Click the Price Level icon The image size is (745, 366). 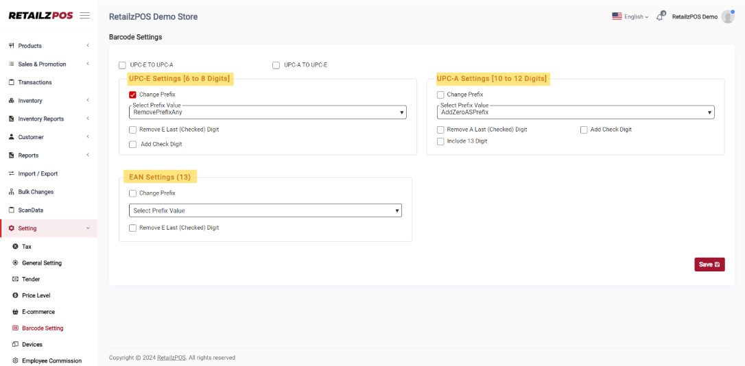15,295
